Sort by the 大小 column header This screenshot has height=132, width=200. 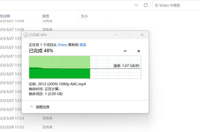tap(84, 16)
